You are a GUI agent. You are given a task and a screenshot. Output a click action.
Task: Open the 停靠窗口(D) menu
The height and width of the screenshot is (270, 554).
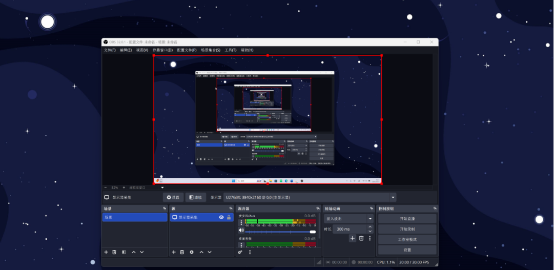pyautogui.click(x=162, y=50)
